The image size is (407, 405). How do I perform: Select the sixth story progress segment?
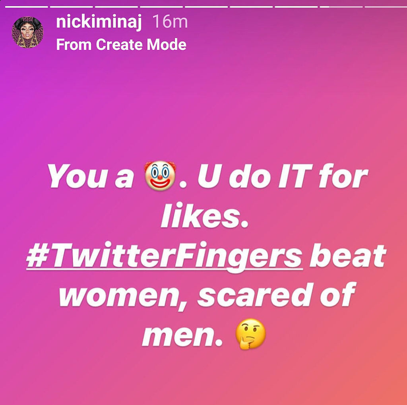pos(251,7)
